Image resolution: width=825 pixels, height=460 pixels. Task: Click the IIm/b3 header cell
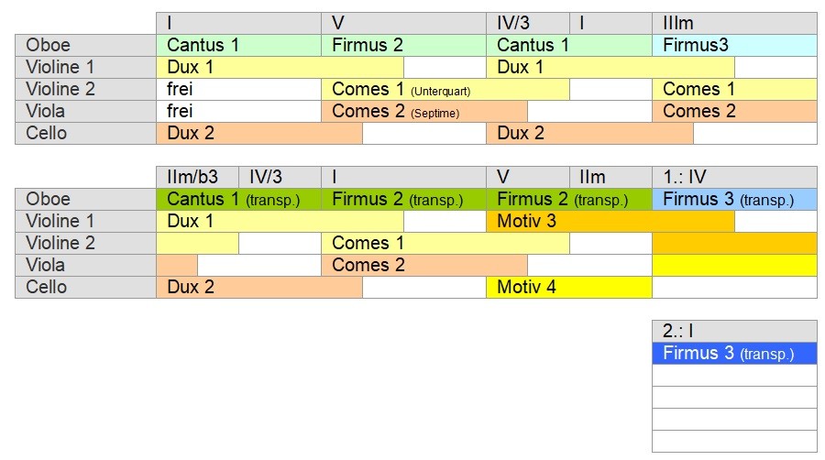(197, 177)
